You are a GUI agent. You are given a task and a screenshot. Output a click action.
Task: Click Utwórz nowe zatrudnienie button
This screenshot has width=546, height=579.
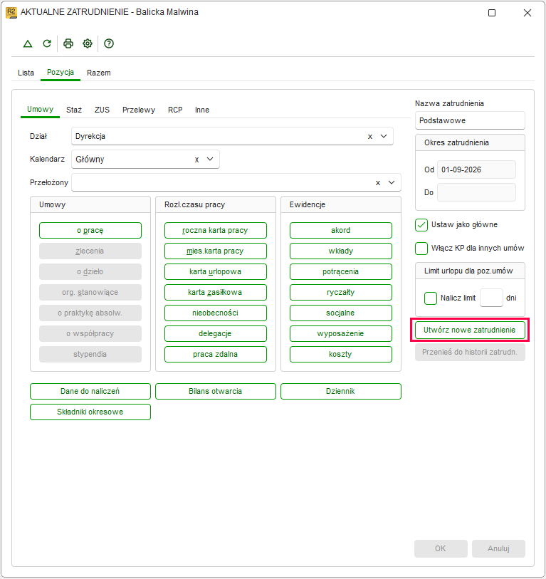coord(470,330)
